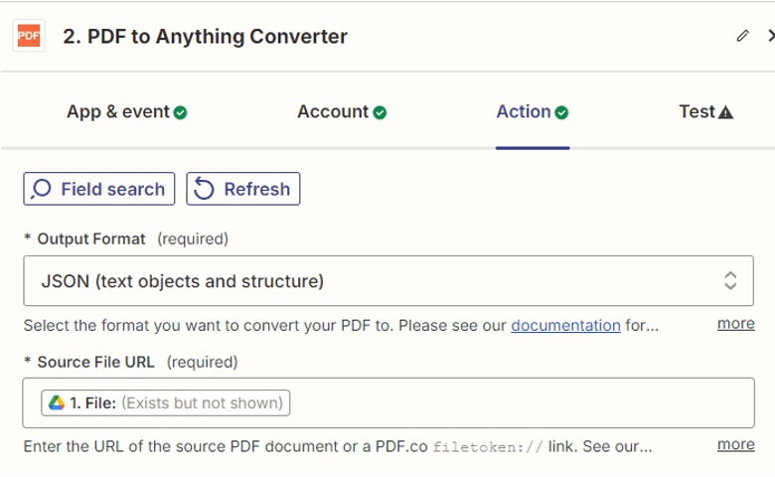Viewport: 775px width, 477px height.
Task: Go to the Test tab
Action: click(x=697, y=112)
